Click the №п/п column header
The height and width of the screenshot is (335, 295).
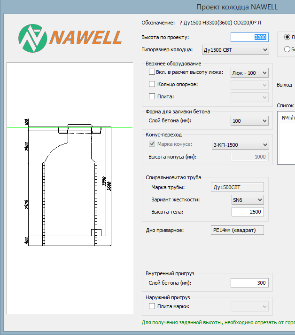click(288, 118)
